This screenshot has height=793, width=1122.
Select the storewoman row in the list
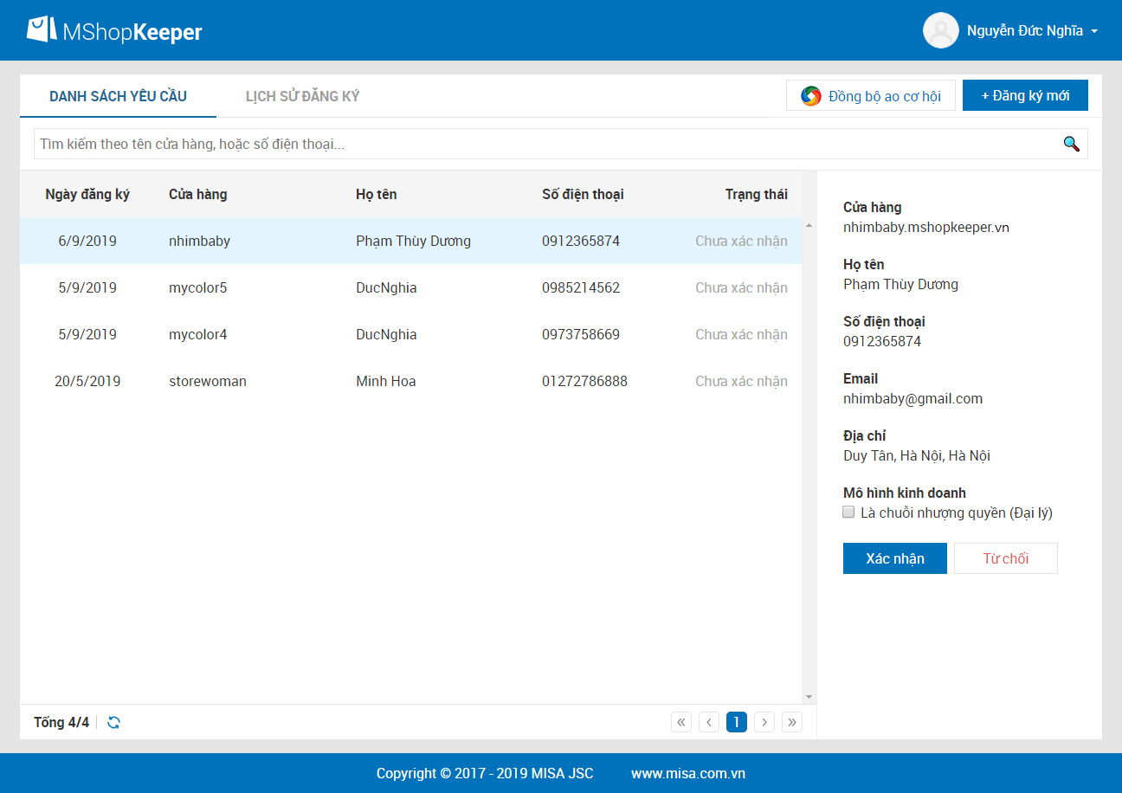point(410,381)
